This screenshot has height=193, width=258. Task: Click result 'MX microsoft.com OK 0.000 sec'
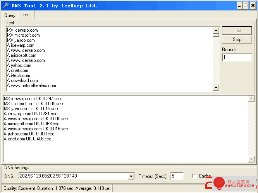click(33, 104)
